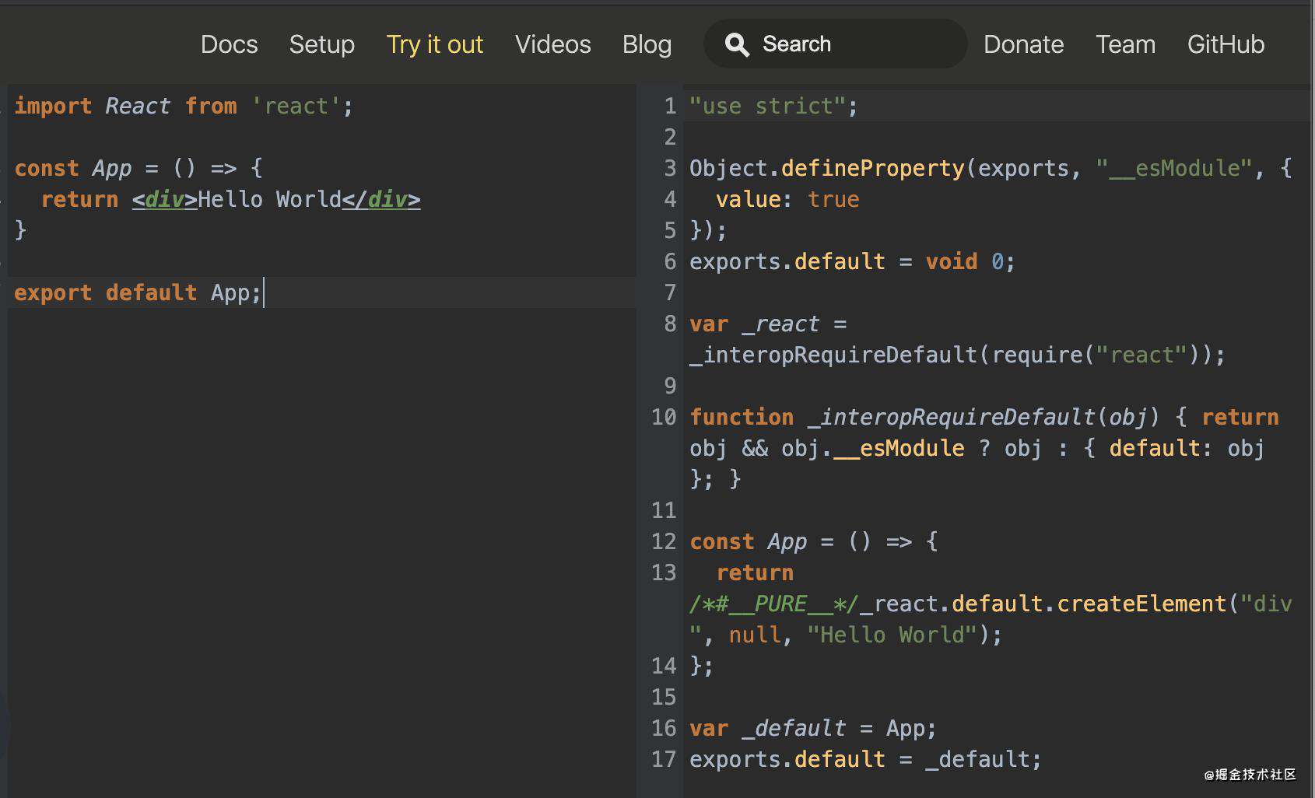Screen dimensions: 1315x798
Task: Open the GitHub link
Action: click(x=1226, y=44)
